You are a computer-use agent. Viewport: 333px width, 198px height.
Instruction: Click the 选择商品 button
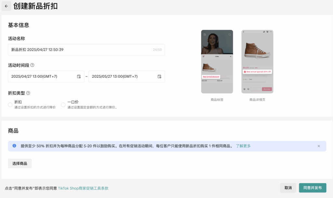click(20, 163)
